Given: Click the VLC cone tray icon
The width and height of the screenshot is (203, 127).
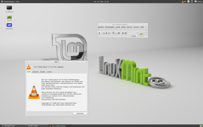Looking at the screenshot, I should (x=183, y=2).
